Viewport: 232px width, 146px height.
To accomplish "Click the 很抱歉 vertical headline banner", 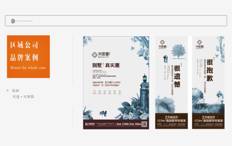I will point(210,70).
